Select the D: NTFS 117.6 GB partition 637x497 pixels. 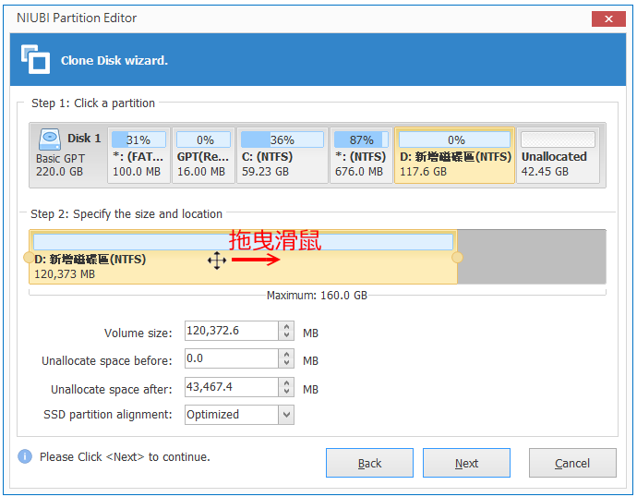tap(454, 155)
